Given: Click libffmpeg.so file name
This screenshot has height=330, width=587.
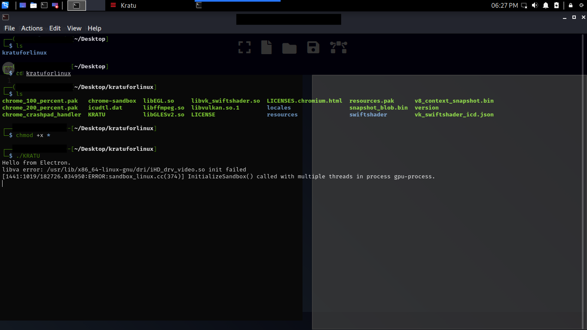Looking at the screenshot, I should pos(164,108).
